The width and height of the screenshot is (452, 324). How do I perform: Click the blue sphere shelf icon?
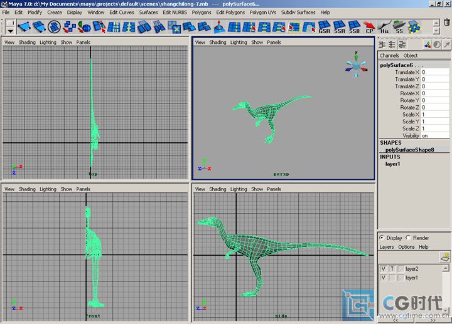[84, 27]
